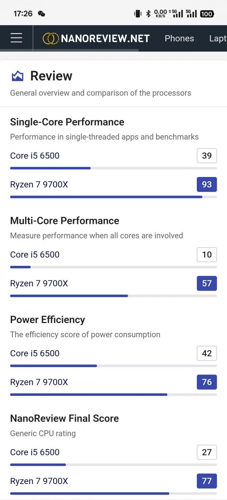
Task: Click the Ryzen 7 9700X final score badge 77
Action: [207, 481]
